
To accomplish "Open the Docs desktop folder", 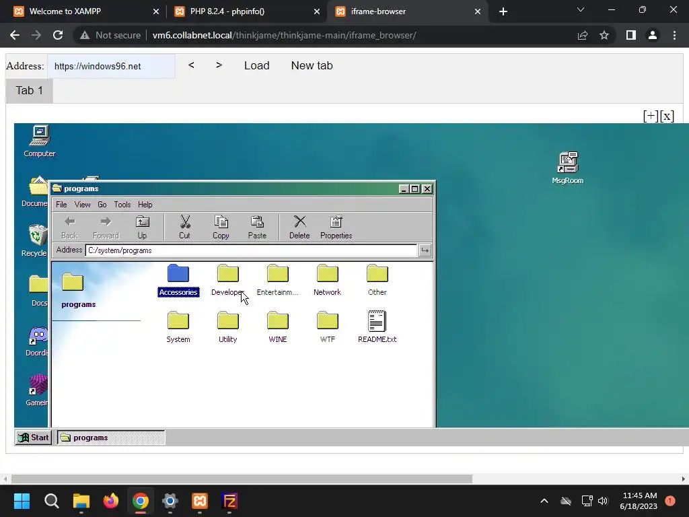I will coord(38,290).
